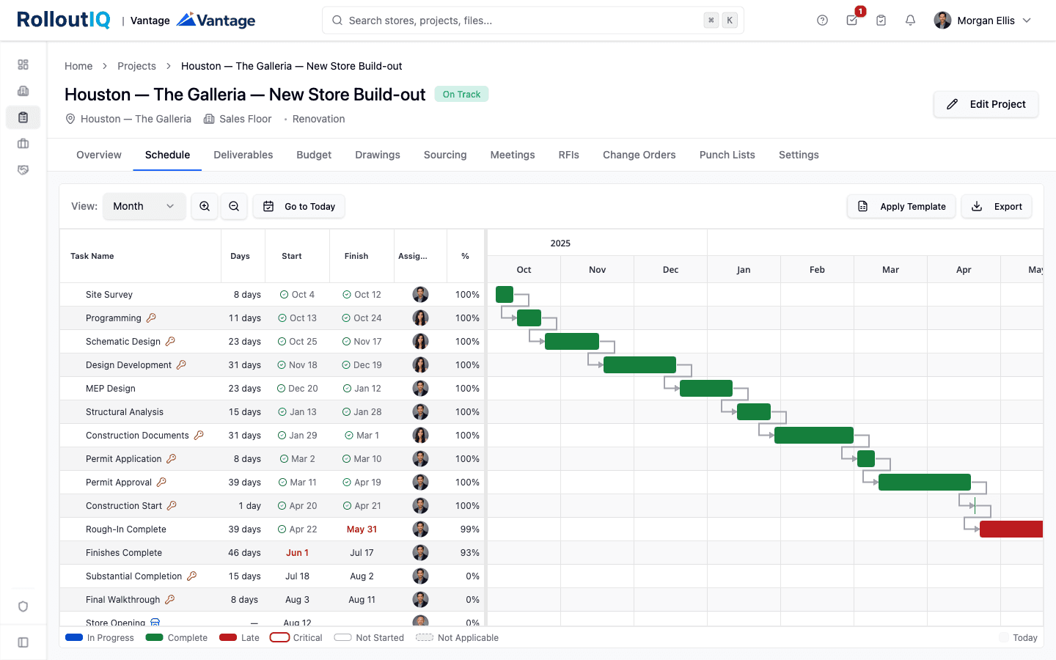Open the RFIs tab

coord(569,155)
